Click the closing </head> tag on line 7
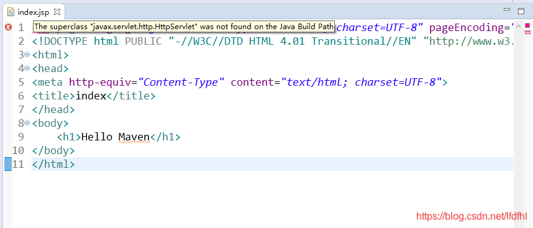 point(53,109)
